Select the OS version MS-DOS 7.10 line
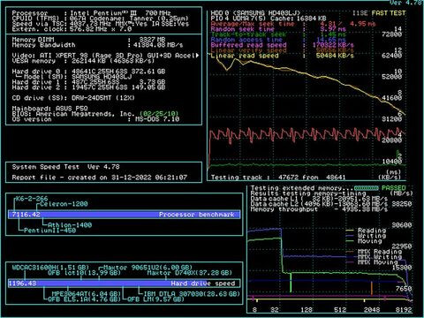This screenshot has width=424, height=318. (x=95, y=119)
